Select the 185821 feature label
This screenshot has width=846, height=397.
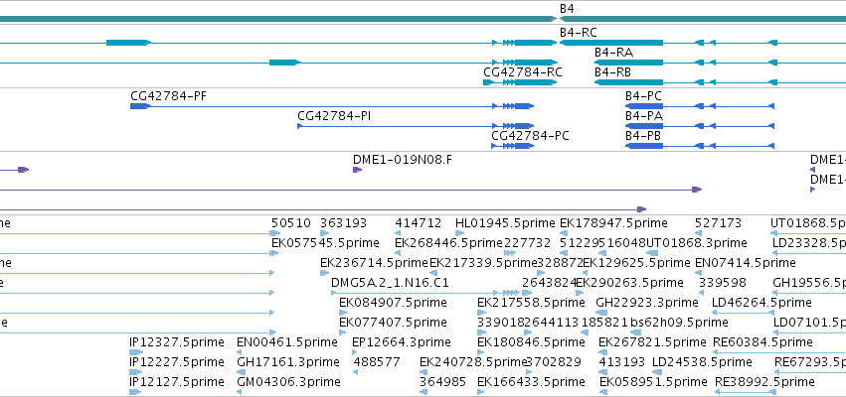604,323
